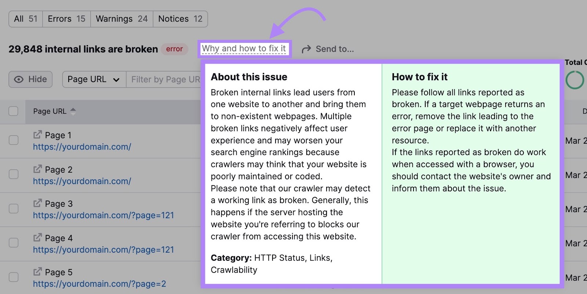Switch to the Errors 15 tab
The image size is (587, 294).
(x=66, y=19)
